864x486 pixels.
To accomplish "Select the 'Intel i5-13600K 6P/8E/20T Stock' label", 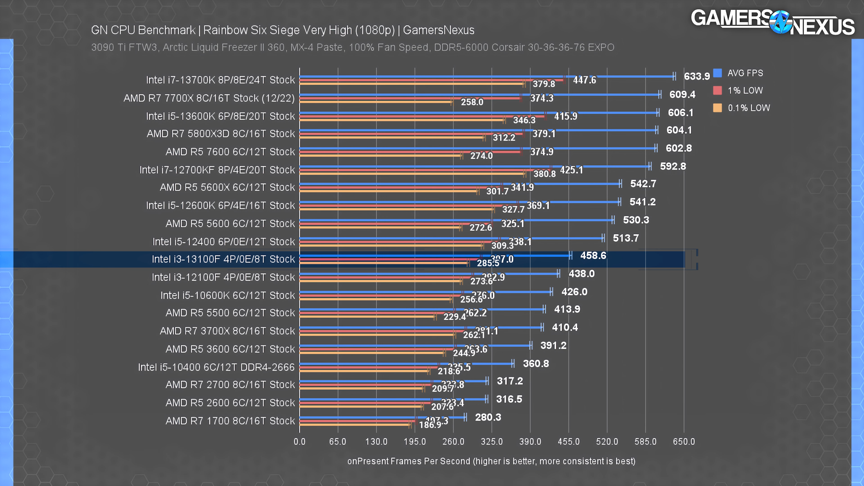I will 220,116.
